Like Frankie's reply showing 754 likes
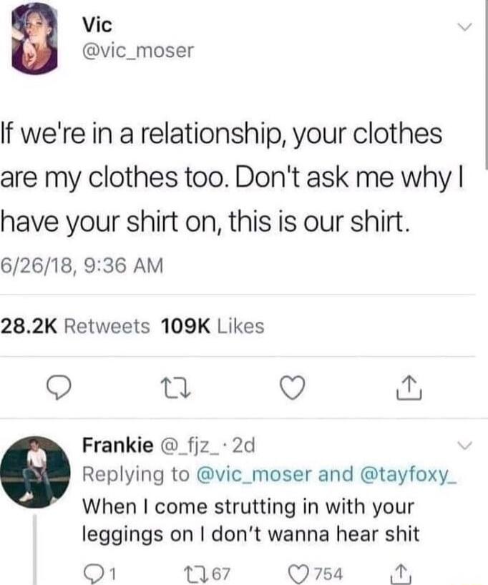This screenshot has width=488, height=585. click(317, 574)
